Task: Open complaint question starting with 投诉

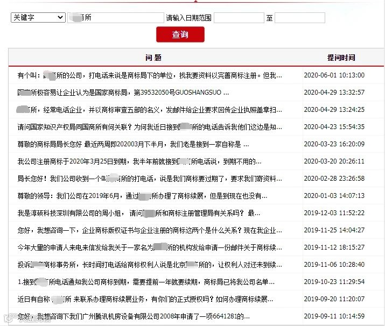Action: tap(150, 265)
